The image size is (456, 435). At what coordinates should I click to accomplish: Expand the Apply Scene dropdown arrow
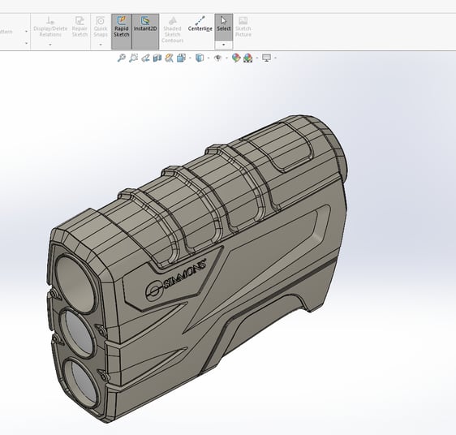(x=257, y=58)
